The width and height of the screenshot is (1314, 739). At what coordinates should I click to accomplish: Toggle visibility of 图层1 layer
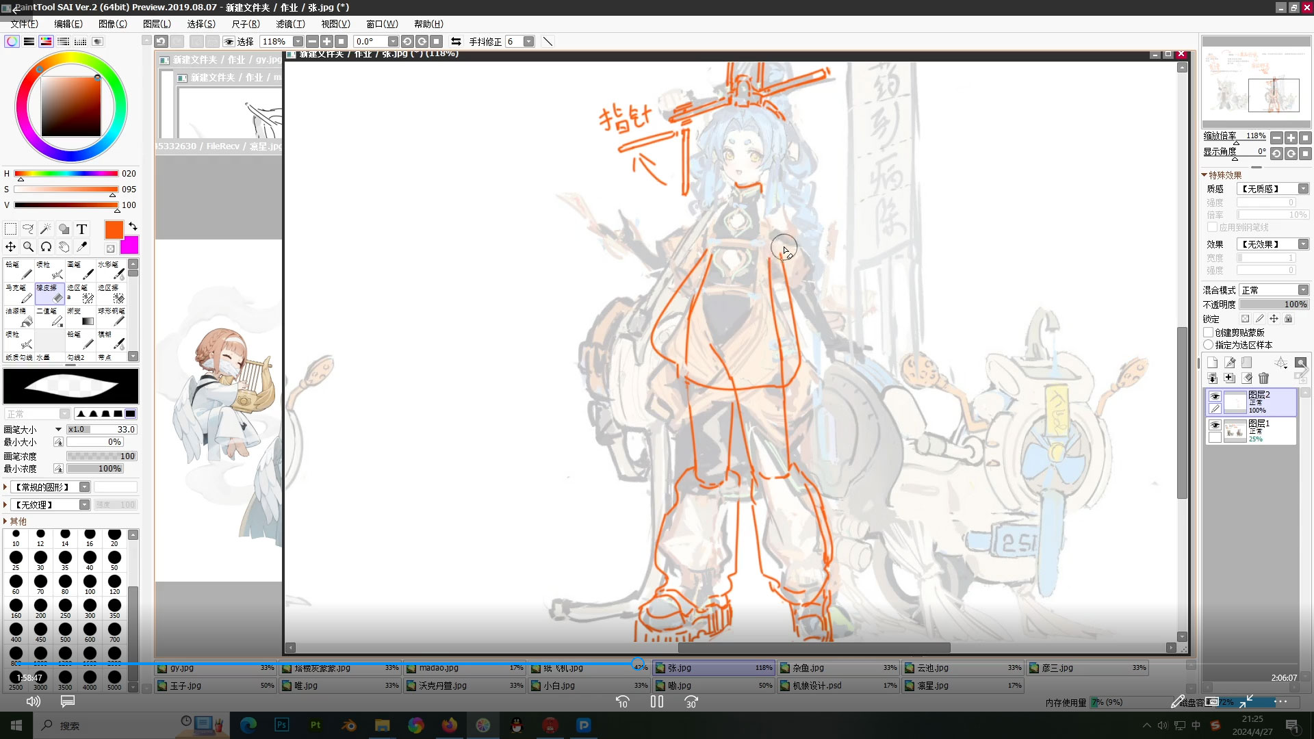(x=1215, y=425)
